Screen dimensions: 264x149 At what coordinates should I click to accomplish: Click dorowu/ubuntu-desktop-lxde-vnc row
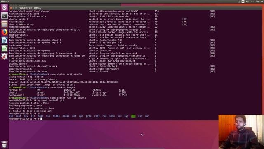pos(112,11)
